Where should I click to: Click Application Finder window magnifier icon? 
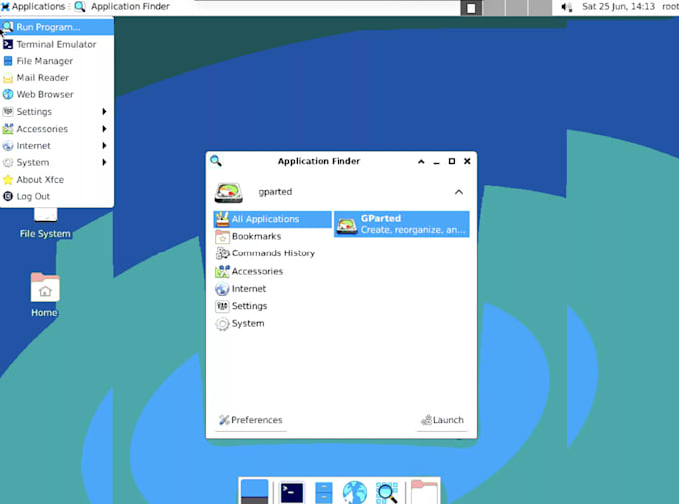(216, 161)
